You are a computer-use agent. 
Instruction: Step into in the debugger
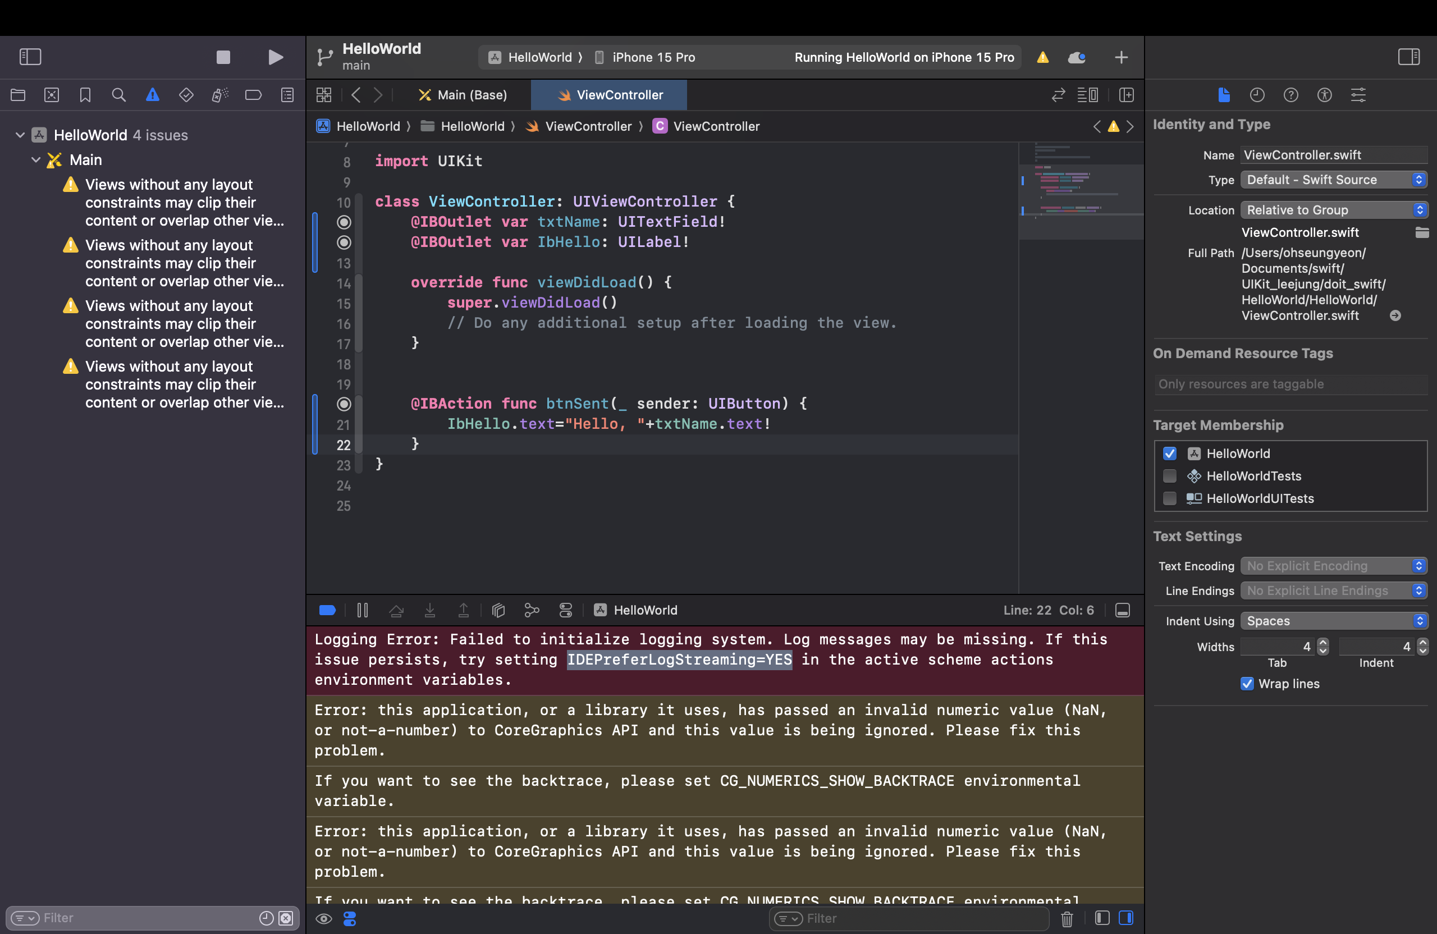[430, 610]
